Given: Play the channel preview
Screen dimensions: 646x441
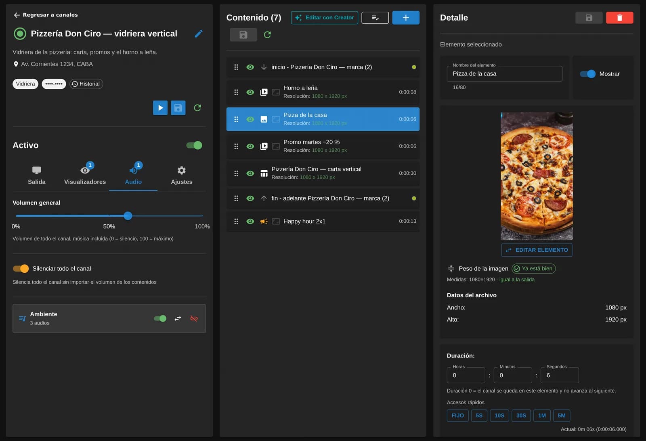Looking at the screenshot, I should coord(160,108).
